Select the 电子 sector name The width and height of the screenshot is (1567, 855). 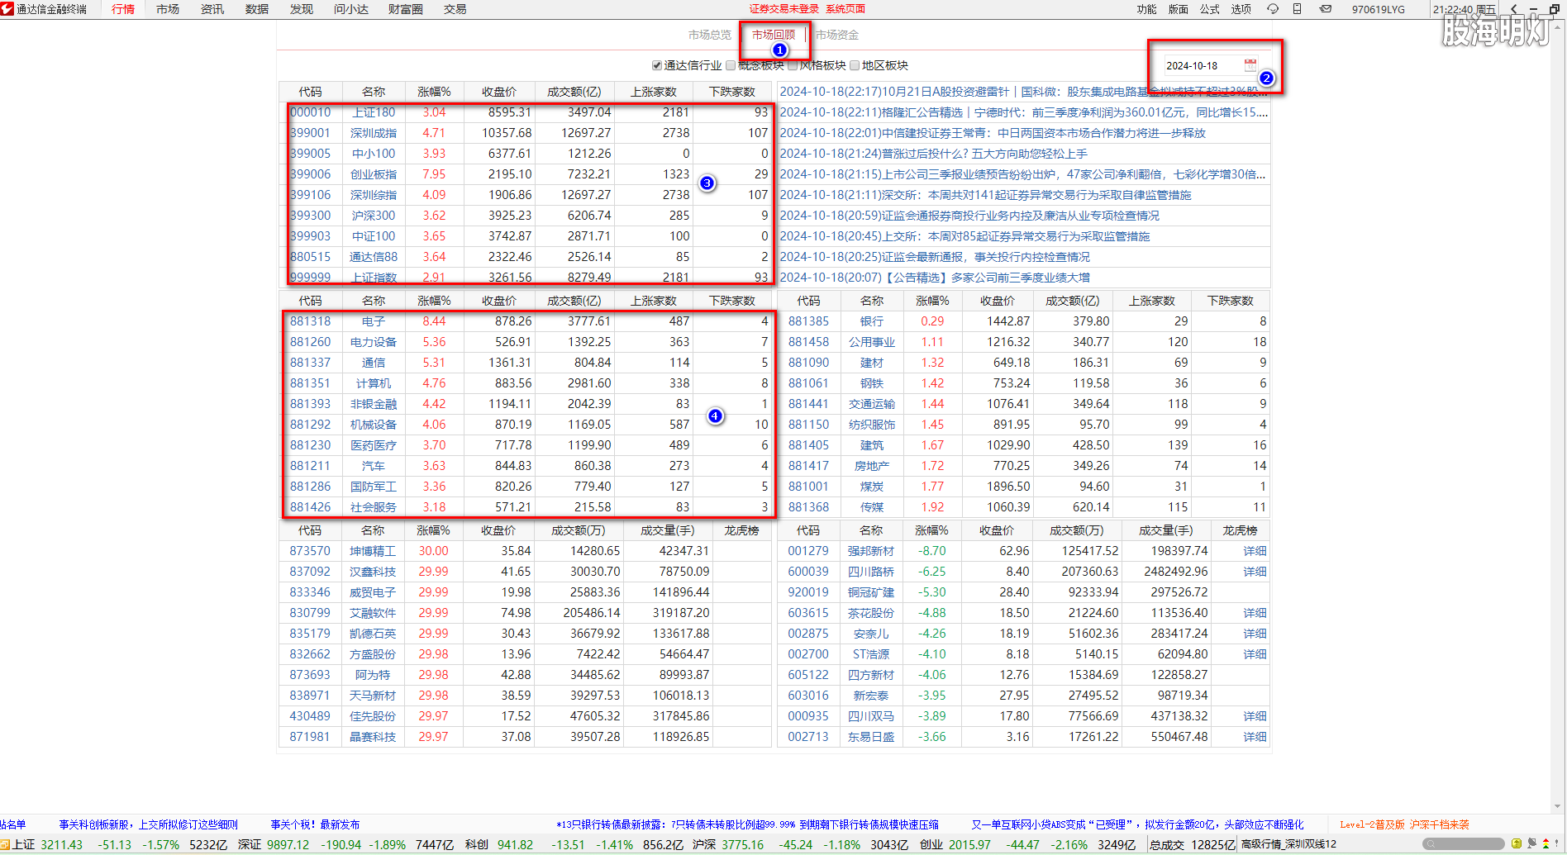(x=374, y=321)
